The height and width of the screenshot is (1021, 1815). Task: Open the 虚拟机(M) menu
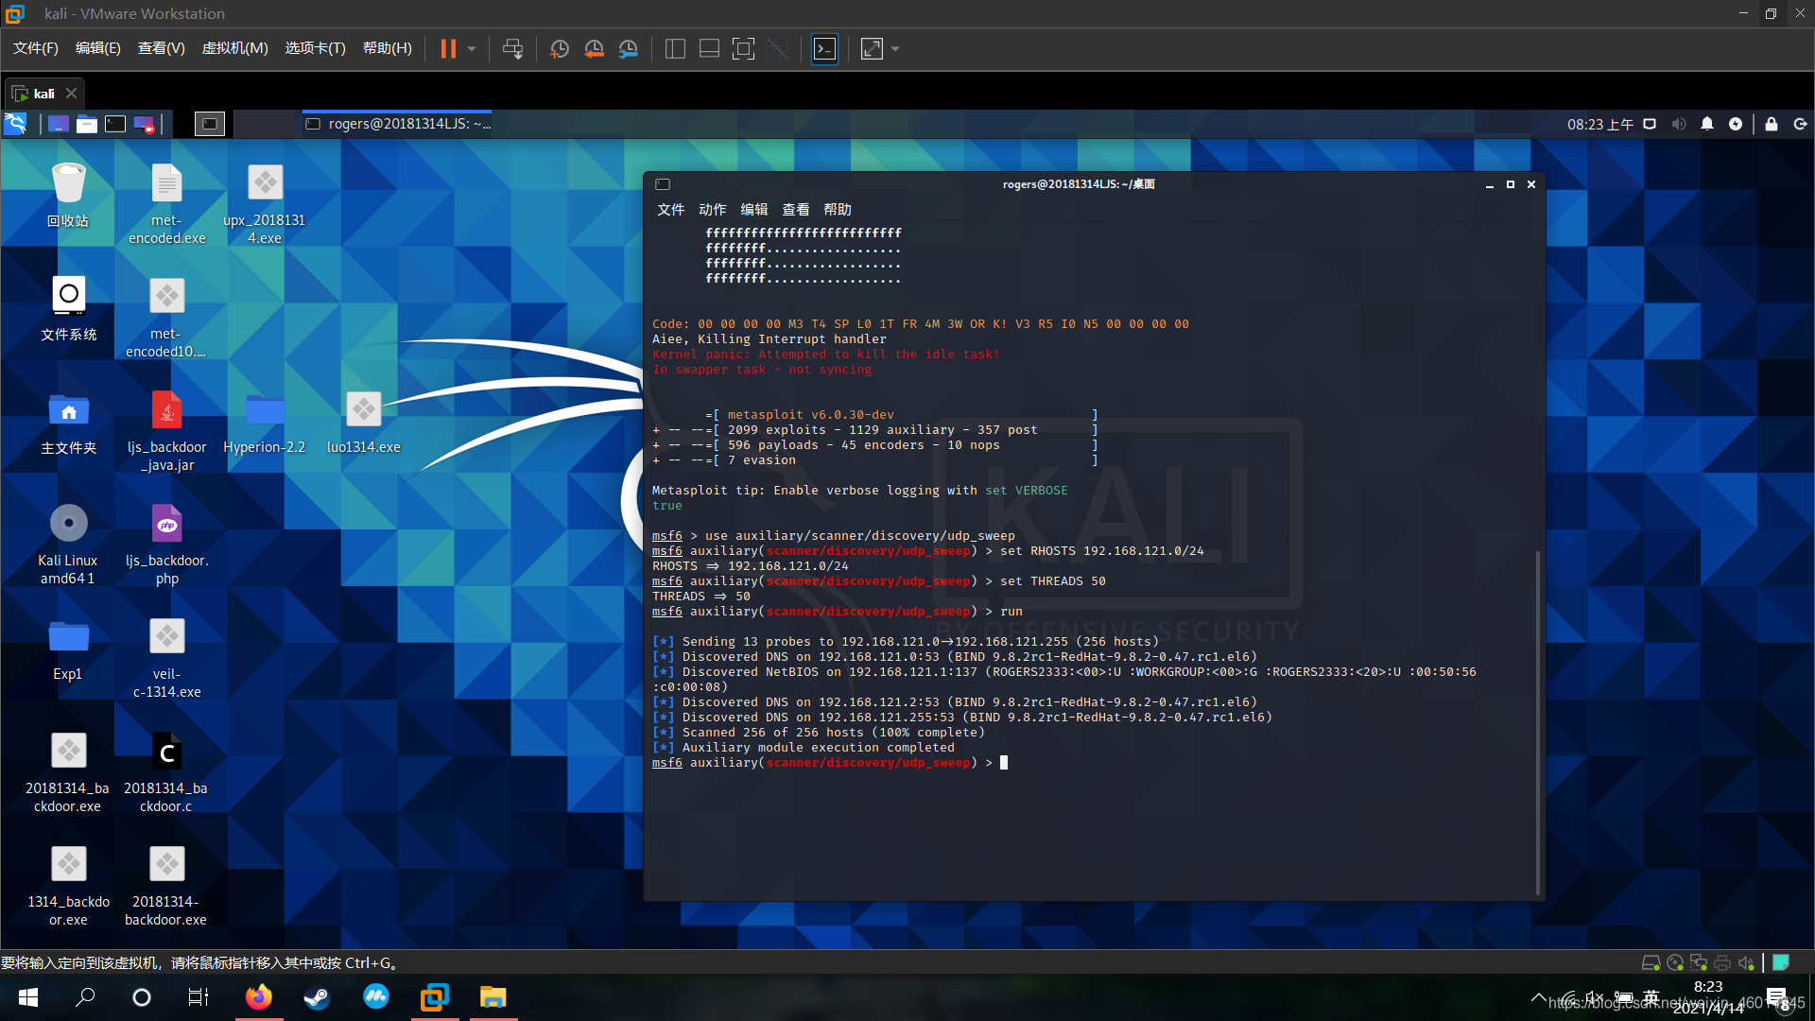235,48
